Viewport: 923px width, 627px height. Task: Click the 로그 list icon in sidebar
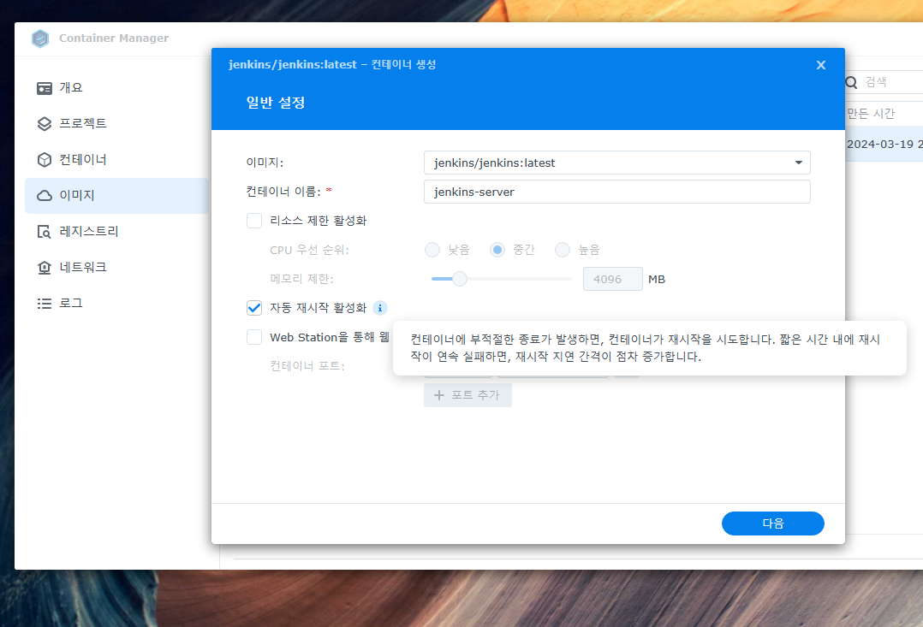pyautogui.click(x=45, y=304)
